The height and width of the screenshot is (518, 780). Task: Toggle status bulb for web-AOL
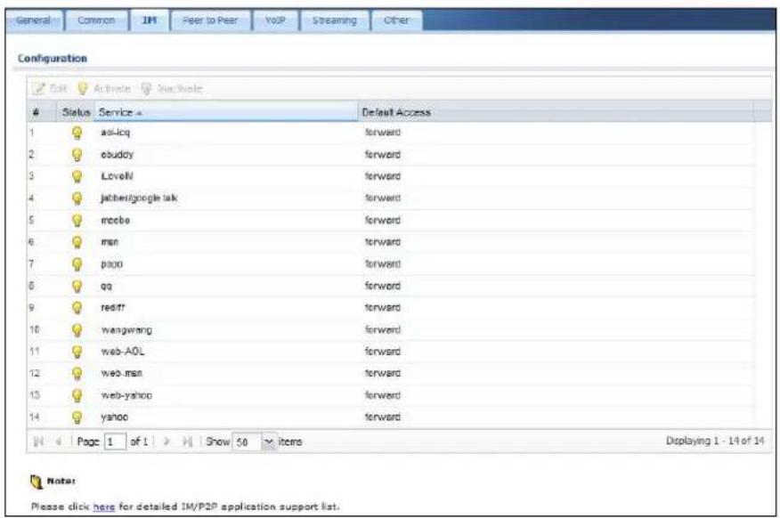[x=77, y=352]
